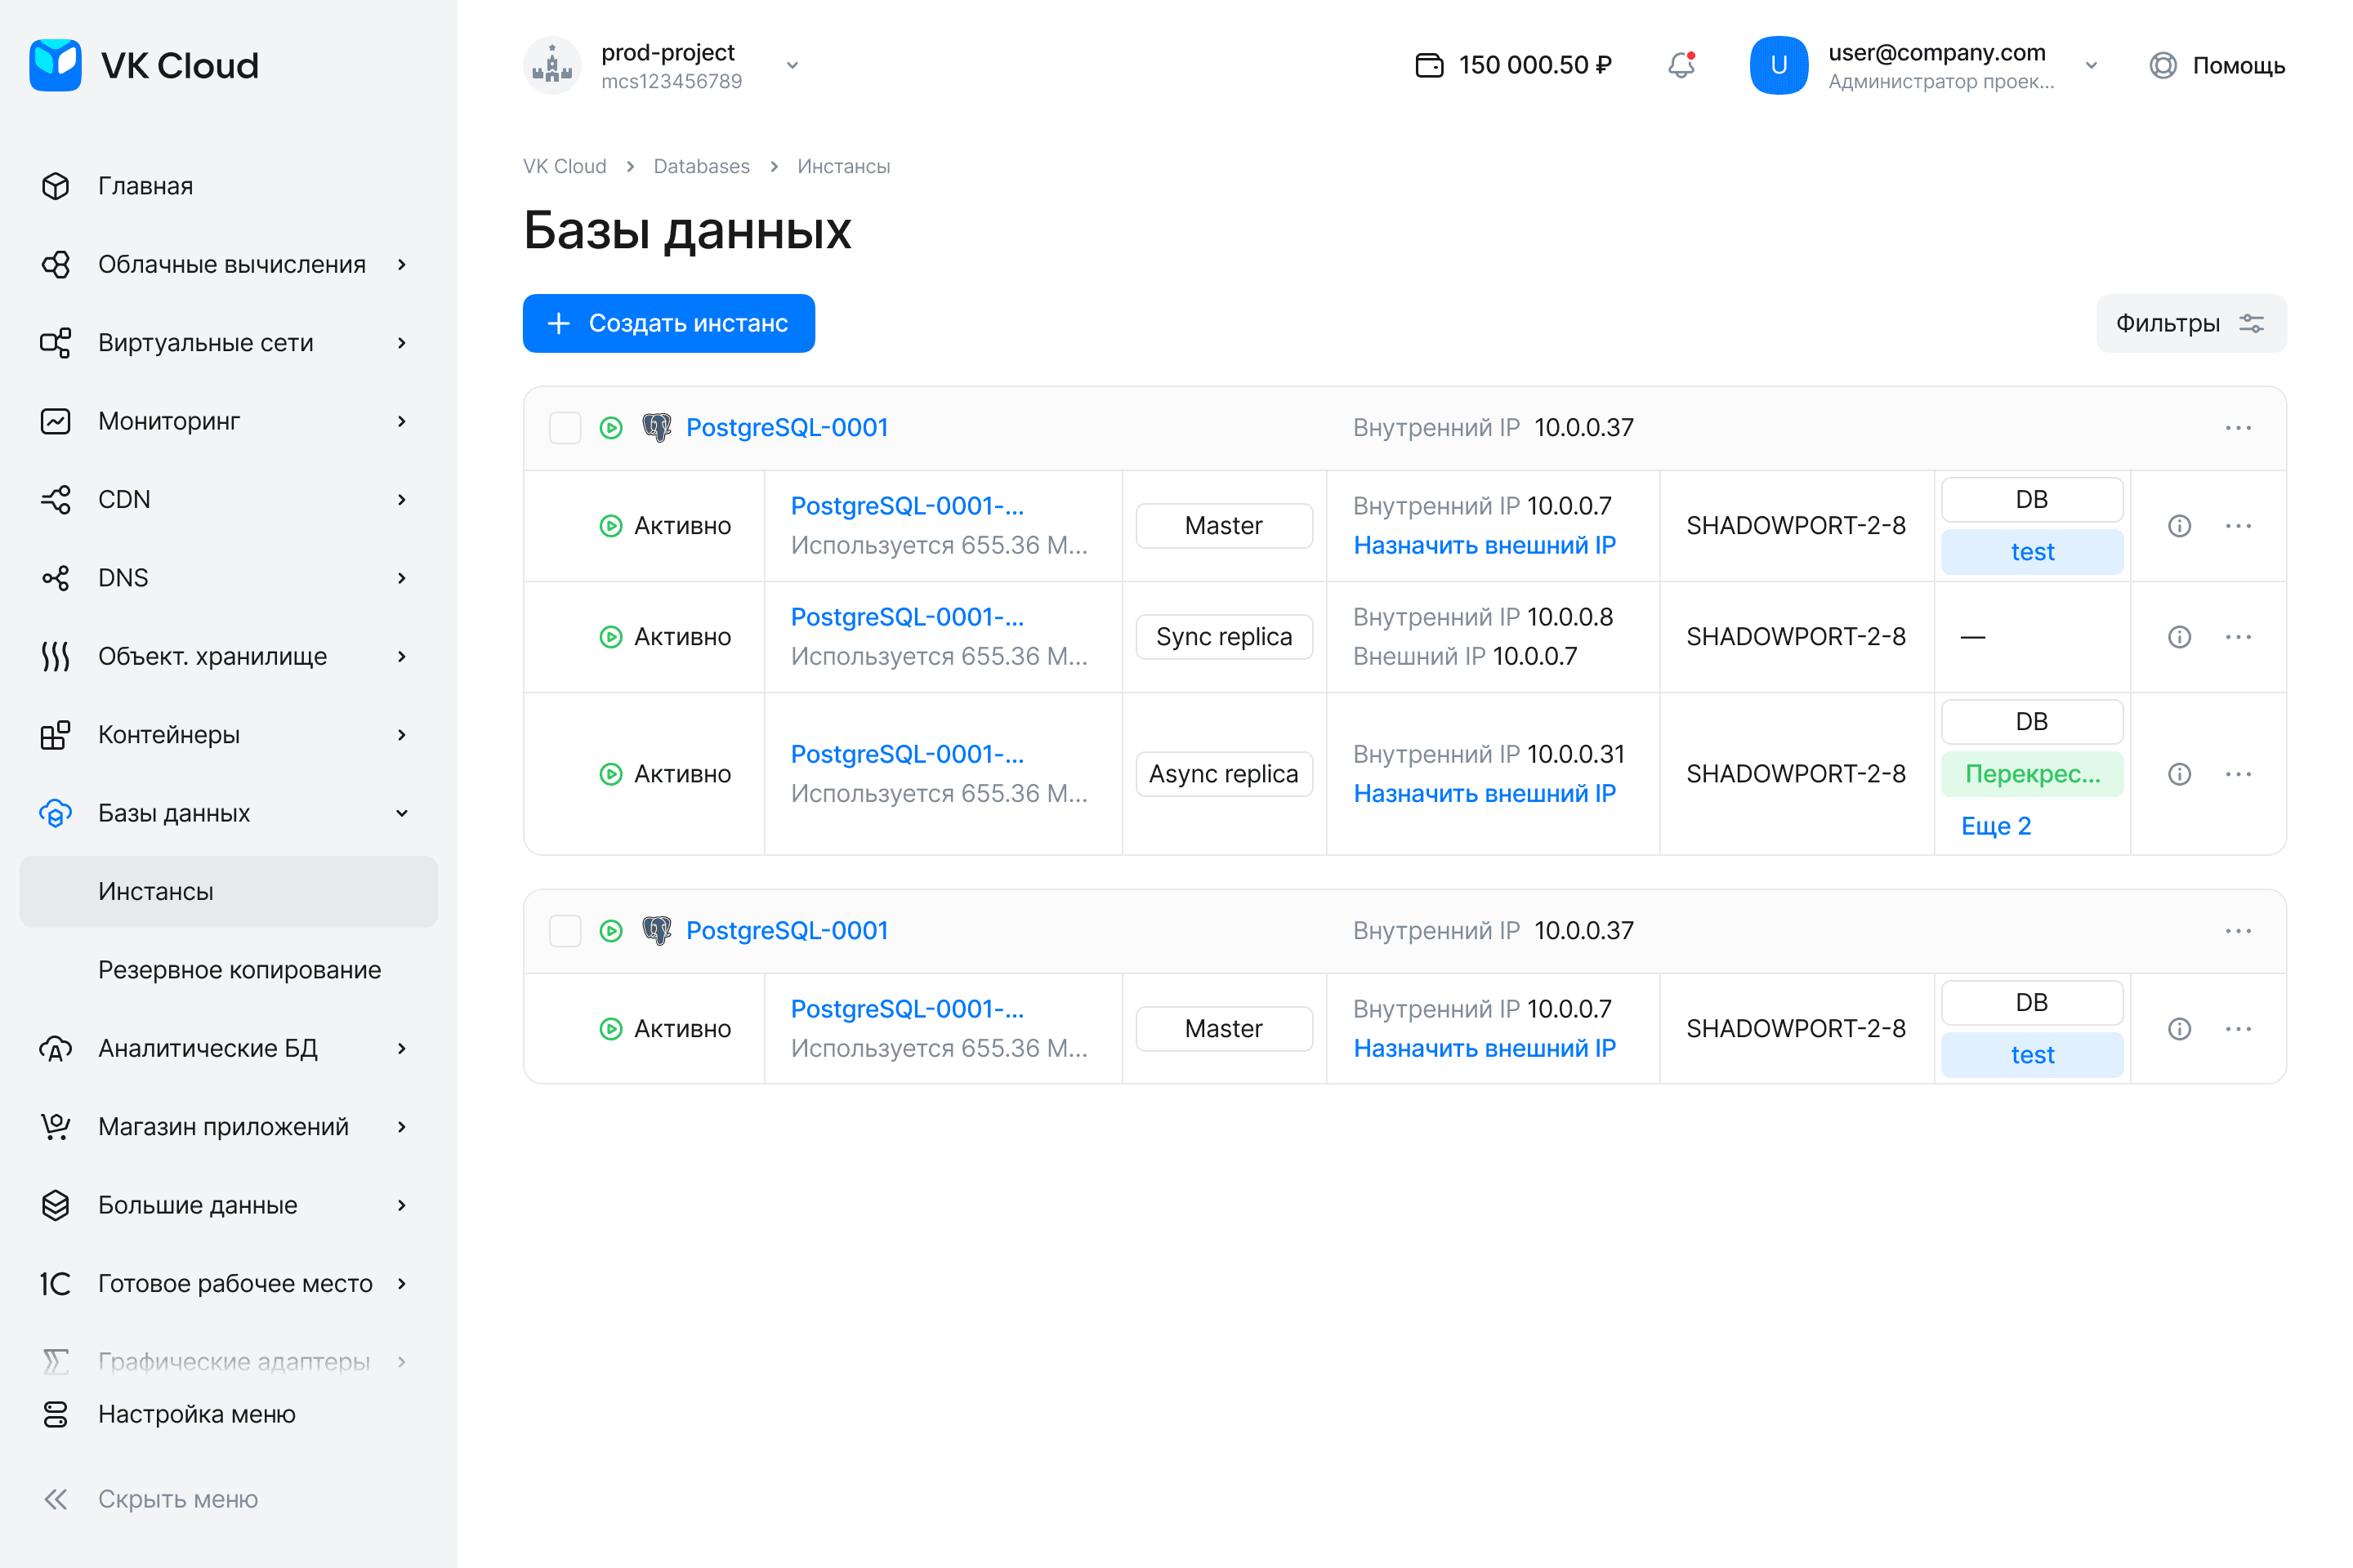Click the DNS sidebar icon
The width and height of the screenshot is (2353, 1568).
(56, 578)
